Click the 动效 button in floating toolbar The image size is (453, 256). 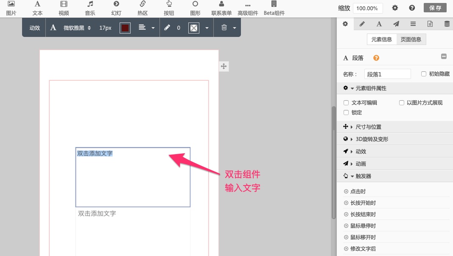click(34, 28)
